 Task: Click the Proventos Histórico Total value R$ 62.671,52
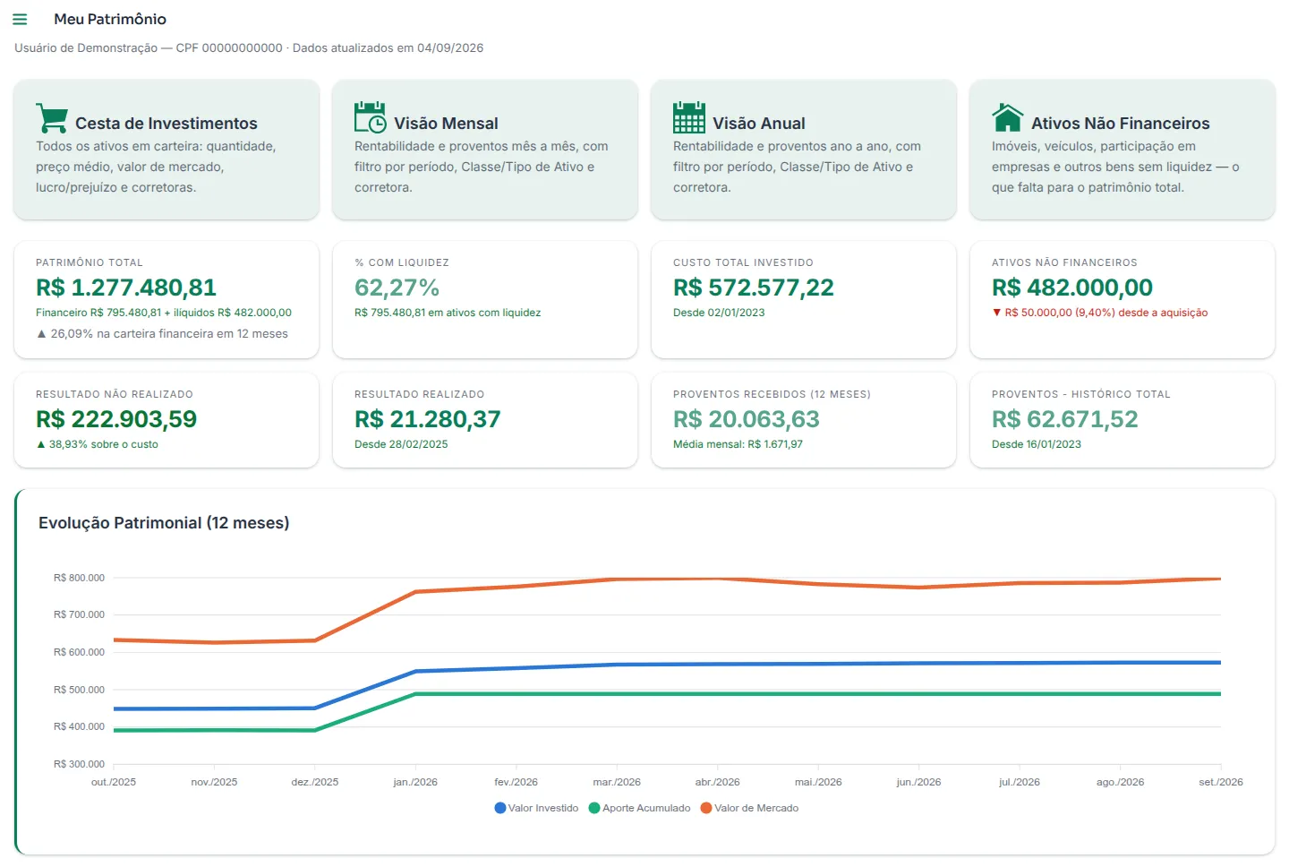[1065, 419]
